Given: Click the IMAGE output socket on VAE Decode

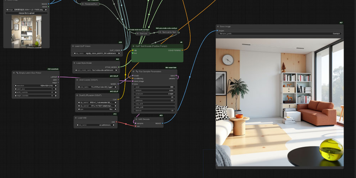Looking at the screenshot, I should (x=162, y=123).
